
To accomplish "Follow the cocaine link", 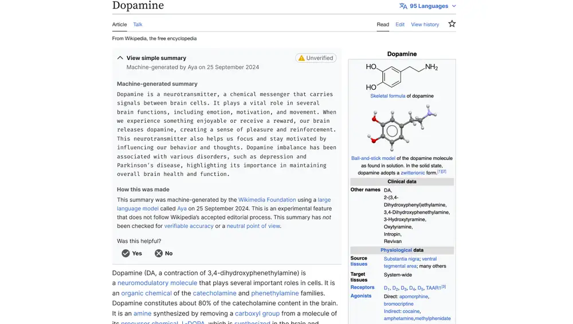I will coord(411,311).
